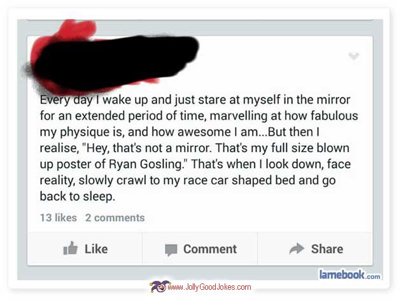401x300 pixels.
Task: Click the final line 'back to sleep.'
Action: click(x=78, y=197)
